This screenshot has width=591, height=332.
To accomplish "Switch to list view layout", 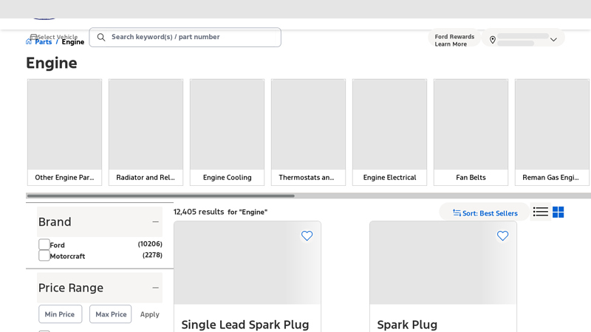I will pos(540,212).
